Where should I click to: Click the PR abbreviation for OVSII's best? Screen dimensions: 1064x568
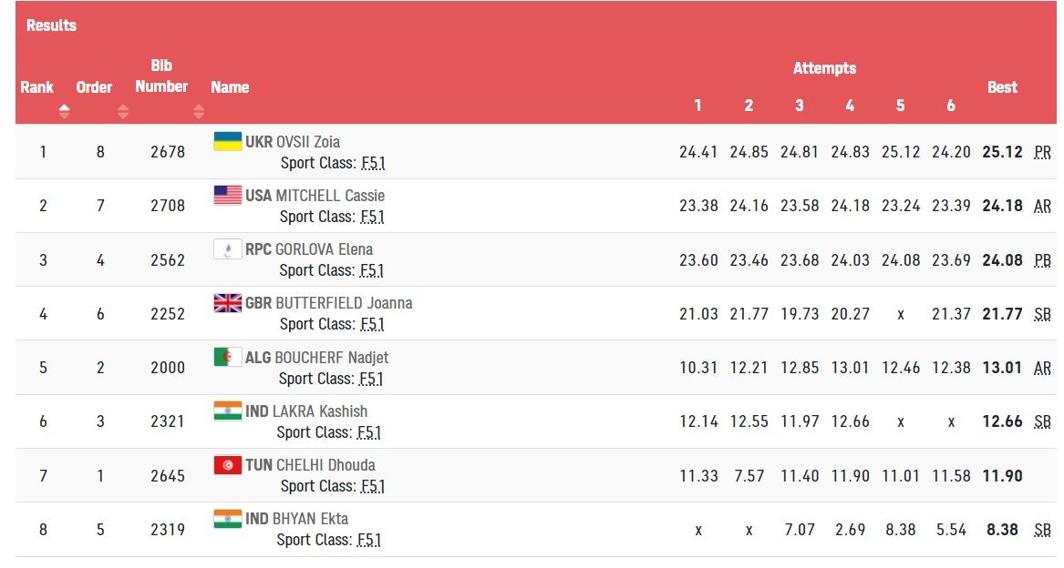[x=1043, y=152]
